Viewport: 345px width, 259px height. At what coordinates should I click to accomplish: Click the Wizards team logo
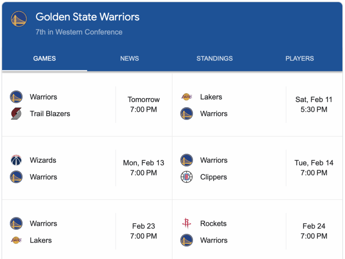click(16, 160)
